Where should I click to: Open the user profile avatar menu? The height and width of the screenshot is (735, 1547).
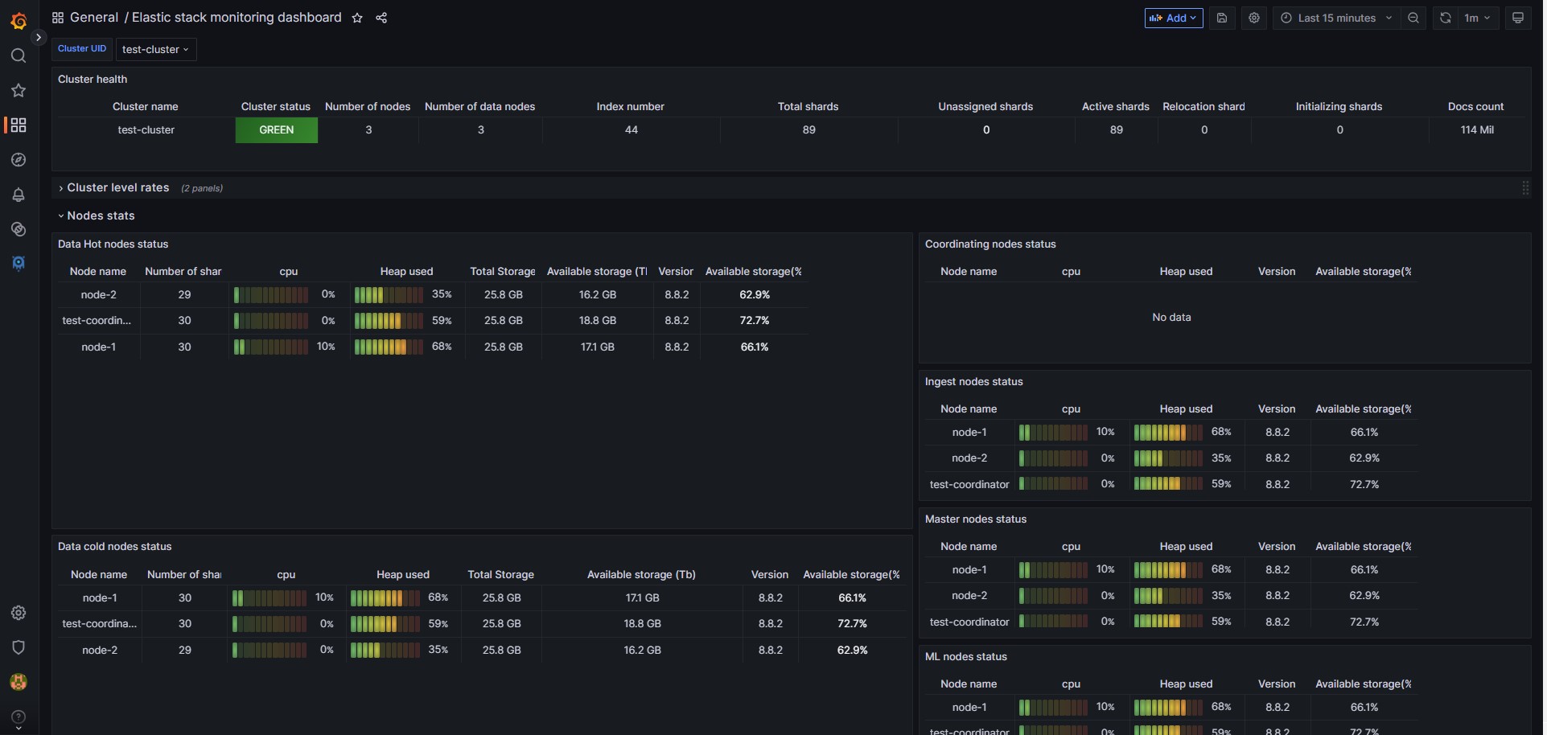click(18, 682)
